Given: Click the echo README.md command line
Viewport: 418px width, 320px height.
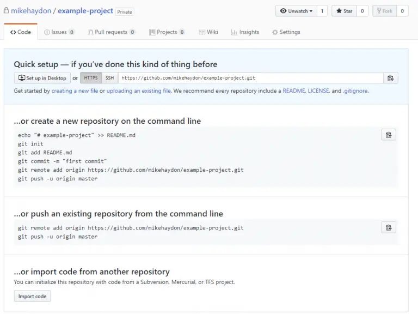Looking at the screenshot, I should point(77,135).
